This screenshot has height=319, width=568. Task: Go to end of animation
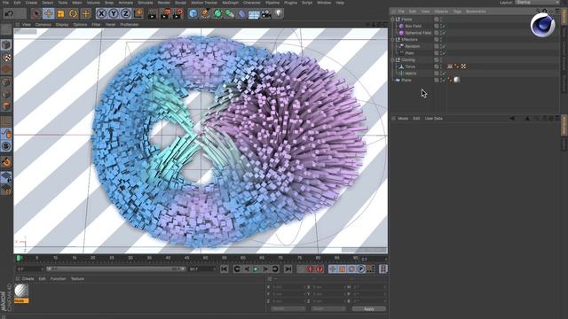coord(288,268)
